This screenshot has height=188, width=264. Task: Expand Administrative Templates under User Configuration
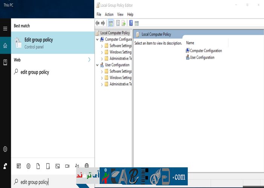pyautogui.click(x=102, y=84)
